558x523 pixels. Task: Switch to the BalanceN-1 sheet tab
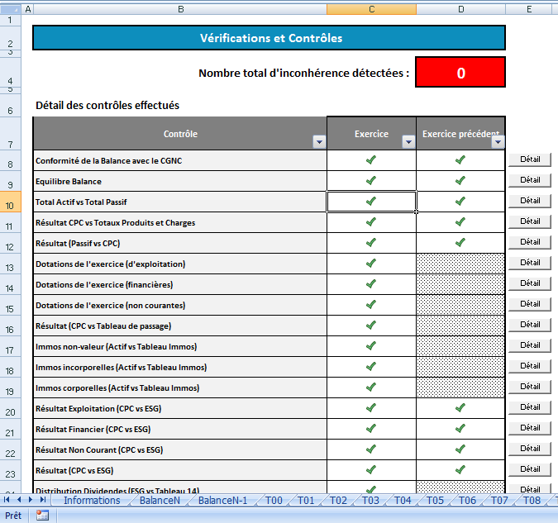[x=222, y=500]
